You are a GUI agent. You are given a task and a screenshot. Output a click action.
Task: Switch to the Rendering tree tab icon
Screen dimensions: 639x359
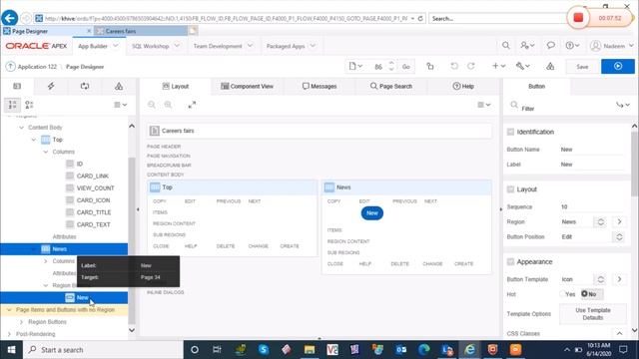17,86
